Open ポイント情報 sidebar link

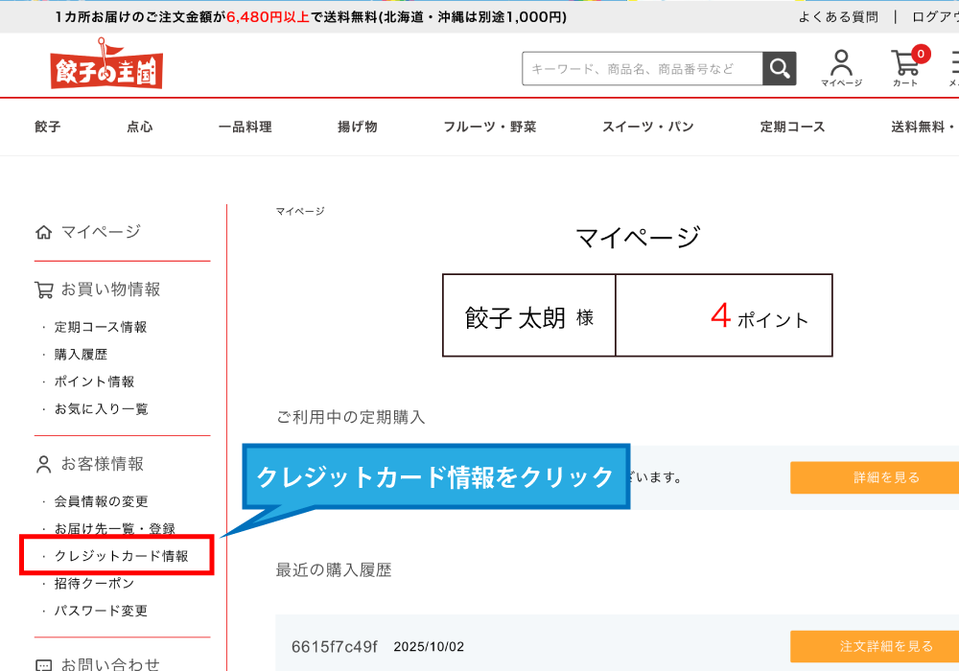coord(94,382)
